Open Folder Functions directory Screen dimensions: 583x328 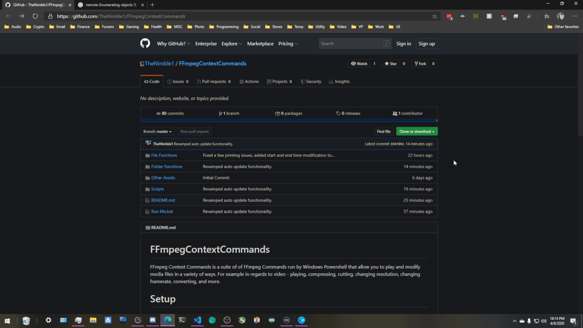(x=167, y=167)
